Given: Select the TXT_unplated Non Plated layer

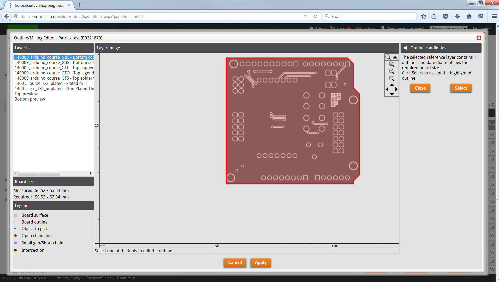Looking at the screenshot, I should (54, 89).
